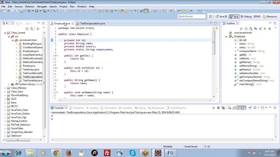Click Remove Launch X icon in Console
The width and height of the screenshot is (280, 157).
(x=218, y=108)
